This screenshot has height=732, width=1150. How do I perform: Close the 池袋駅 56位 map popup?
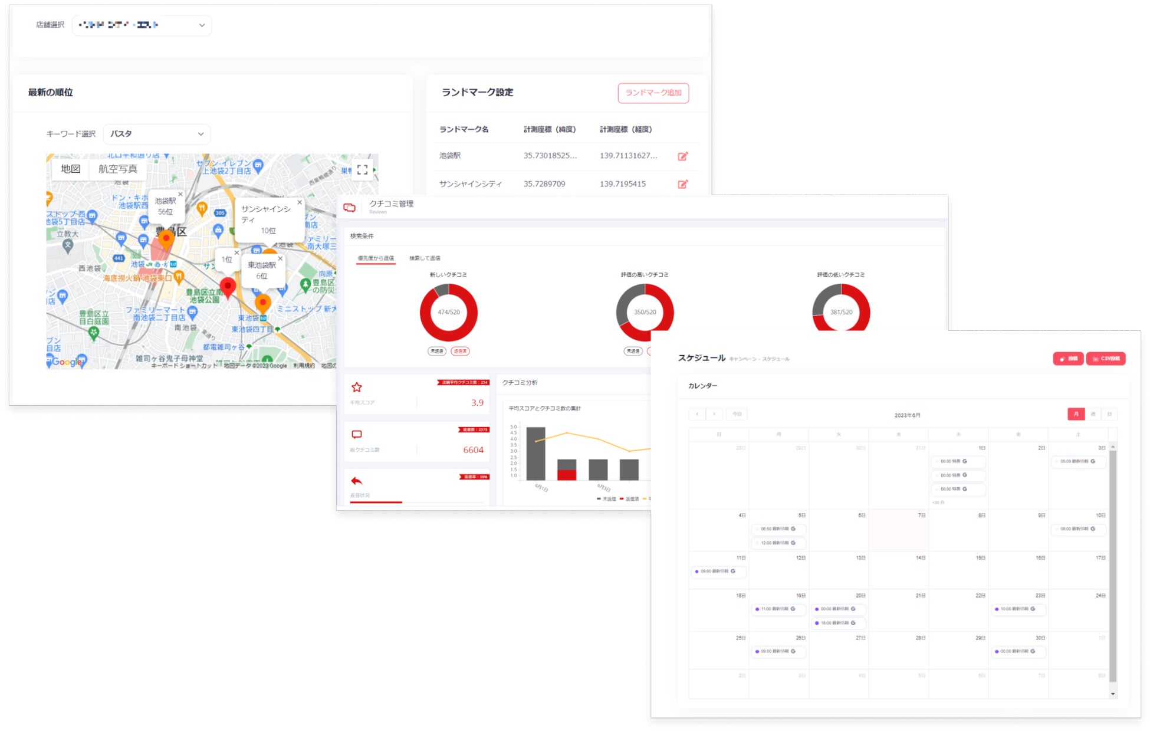click(x=180, y=194)
